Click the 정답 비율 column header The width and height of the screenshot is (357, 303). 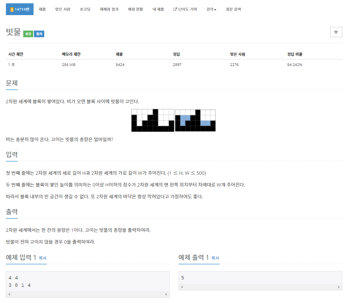pyautogui.click(x=295, y=54)
